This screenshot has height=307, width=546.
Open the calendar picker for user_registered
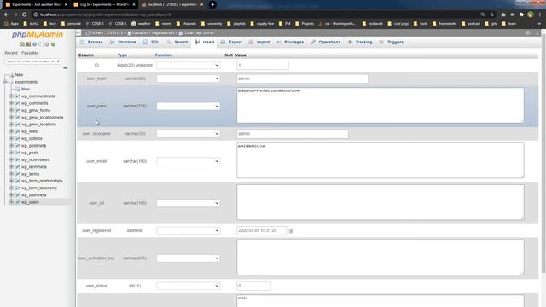tap(291, 231)
